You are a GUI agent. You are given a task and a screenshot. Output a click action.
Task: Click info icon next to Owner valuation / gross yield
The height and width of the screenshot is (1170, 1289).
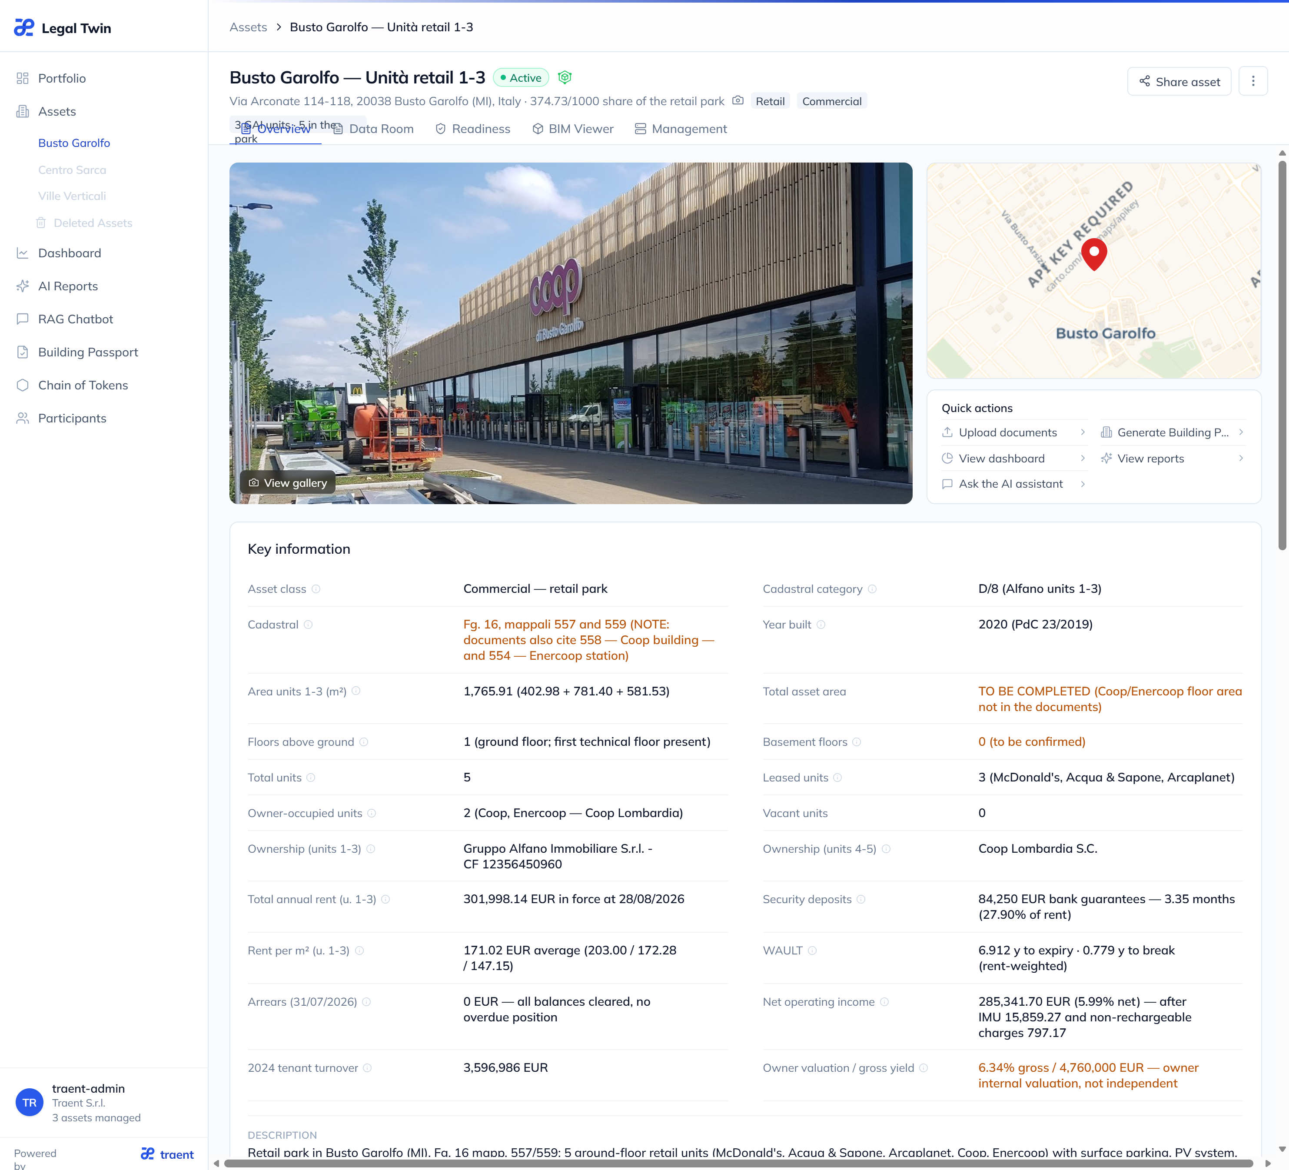tap(924, 1068)
